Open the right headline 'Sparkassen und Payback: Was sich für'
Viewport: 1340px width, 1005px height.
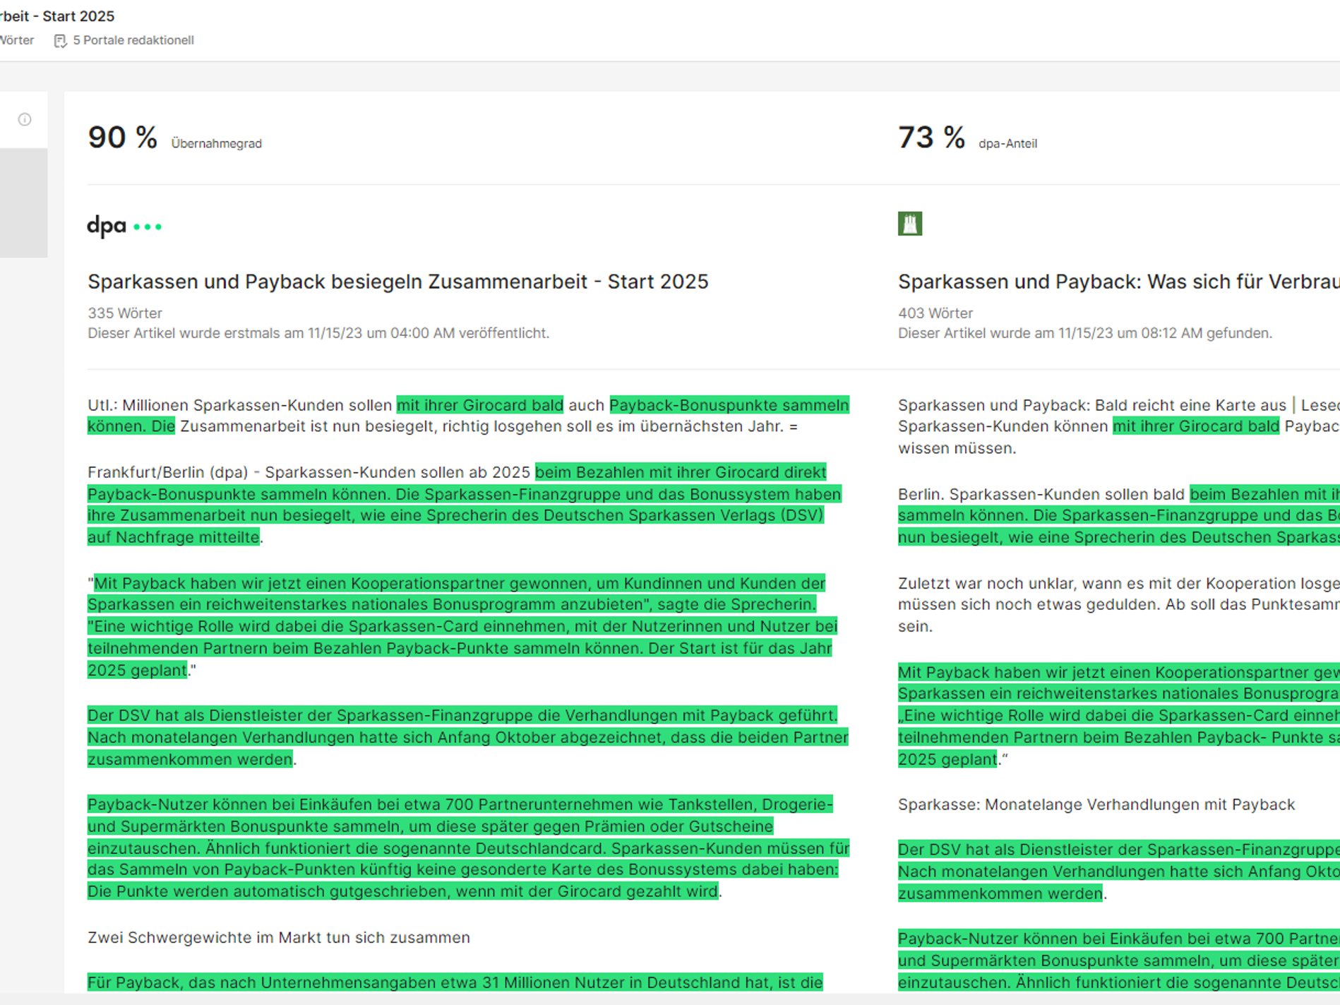point(1119,282)
